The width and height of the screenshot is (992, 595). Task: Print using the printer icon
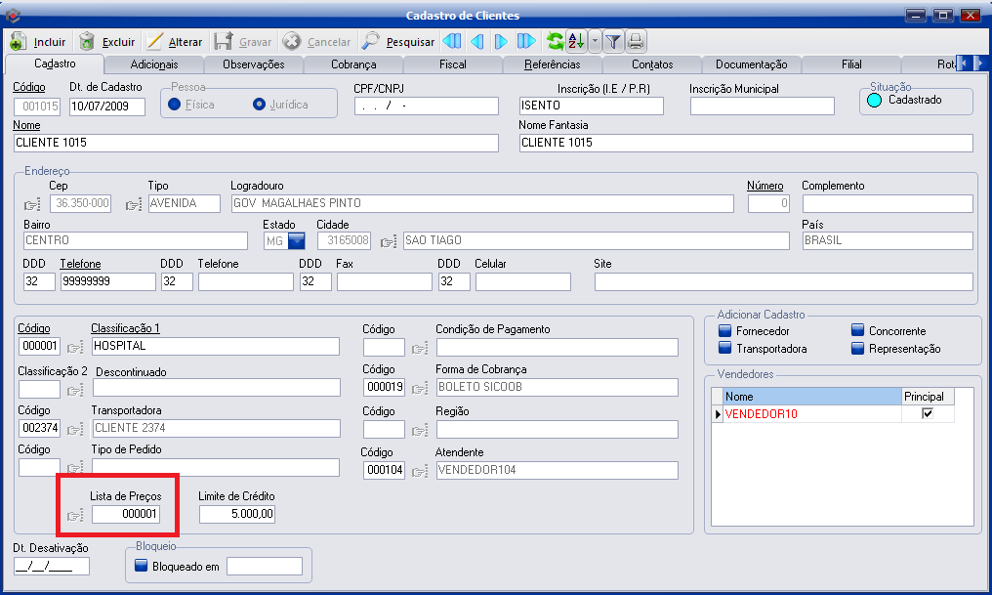point(636,41)
